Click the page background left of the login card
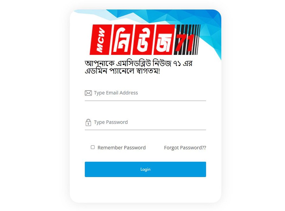Screen dimensions: 285x211 [x=34, y=106]
